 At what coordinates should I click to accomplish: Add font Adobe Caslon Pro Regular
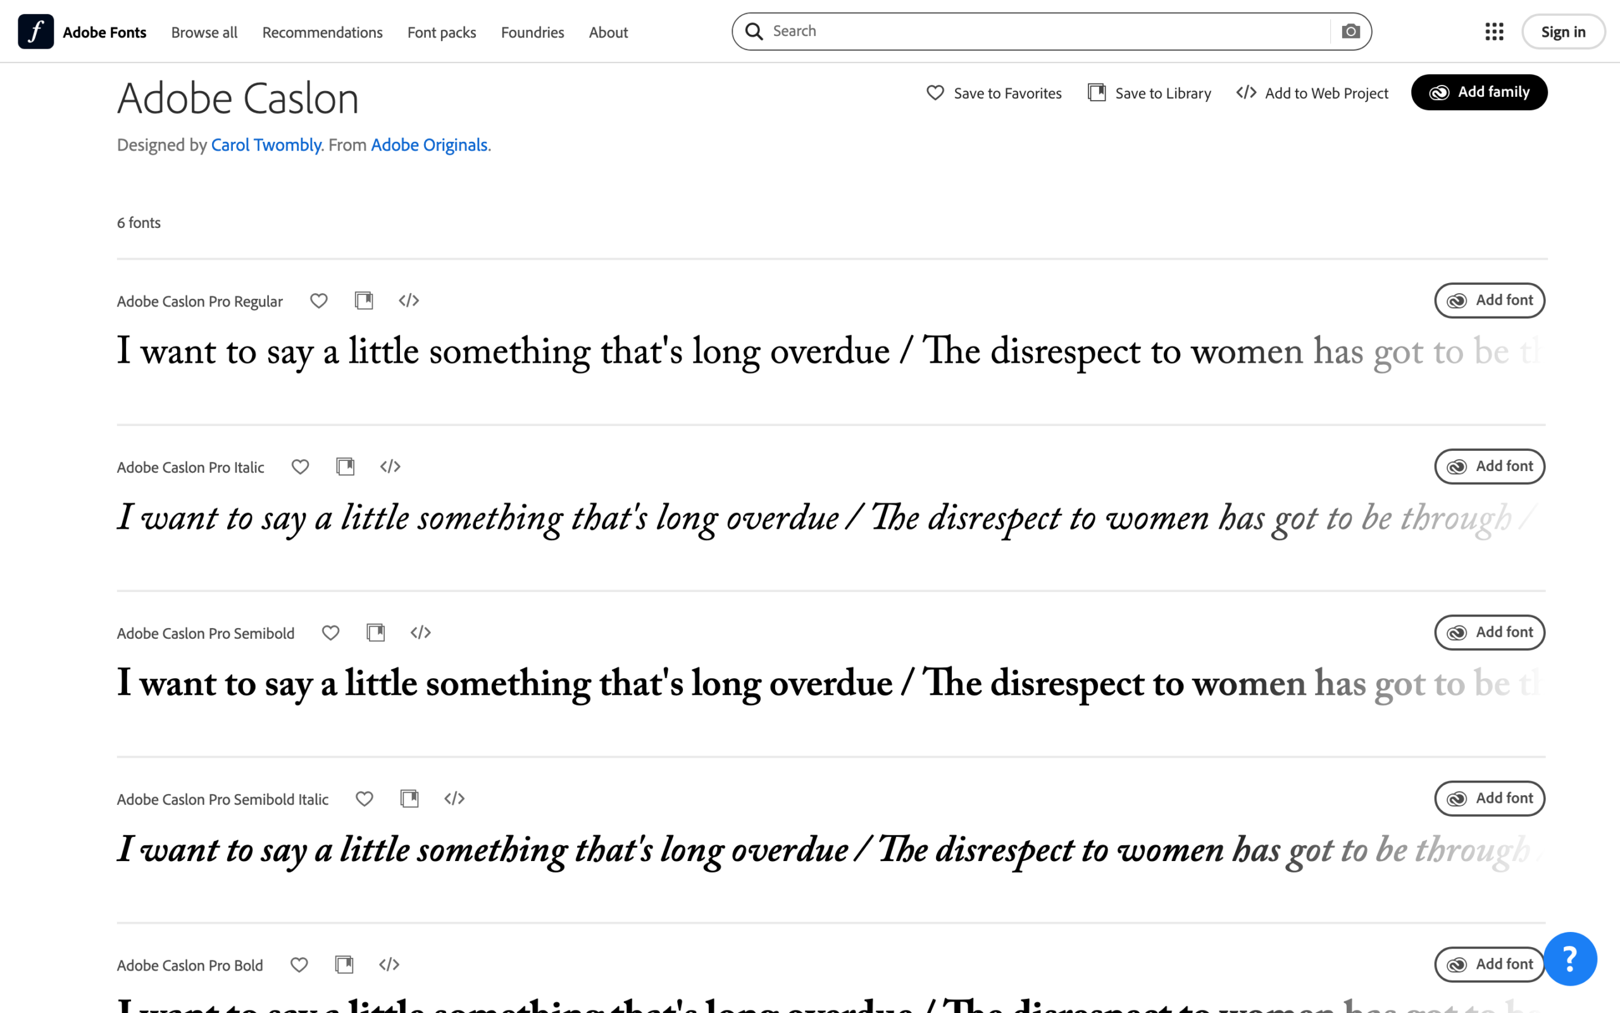pos(1490,300)
